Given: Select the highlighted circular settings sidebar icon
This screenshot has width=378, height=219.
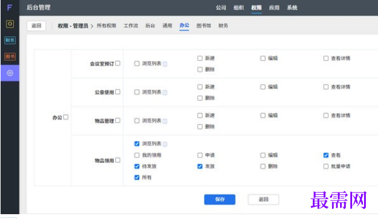Looking at the screenshot, I should point(10,73).
